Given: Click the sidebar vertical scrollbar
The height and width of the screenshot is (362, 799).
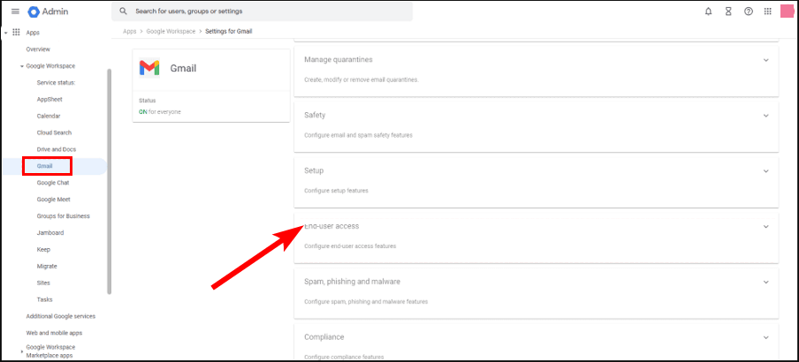Looking at the screenshot, I should pos(109,181).
